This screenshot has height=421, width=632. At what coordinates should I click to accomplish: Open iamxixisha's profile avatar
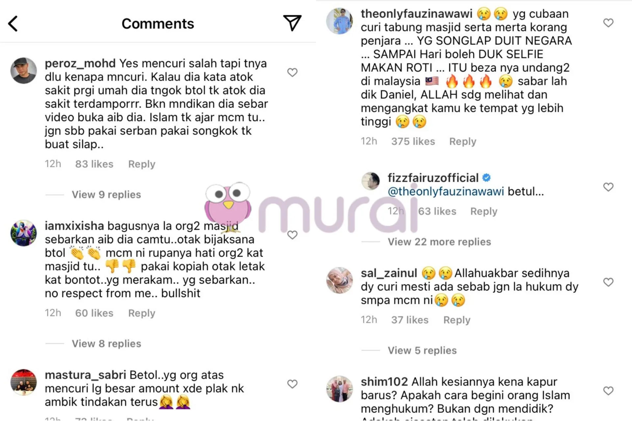23,233
